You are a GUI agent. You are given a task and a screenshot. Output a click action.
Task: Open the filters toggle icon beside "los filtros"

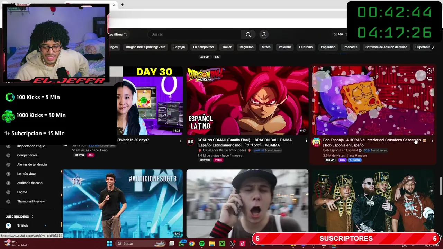pos(125,34)
